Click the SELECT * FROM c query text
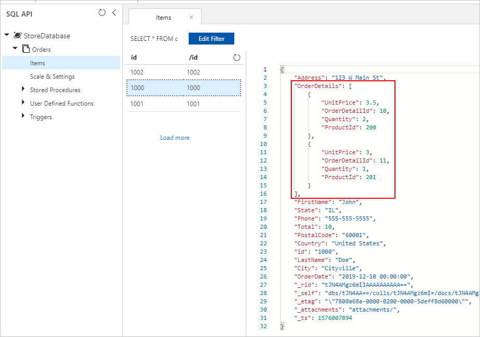Viewport: 480px width, 337px height. click(x=154, y=38)
